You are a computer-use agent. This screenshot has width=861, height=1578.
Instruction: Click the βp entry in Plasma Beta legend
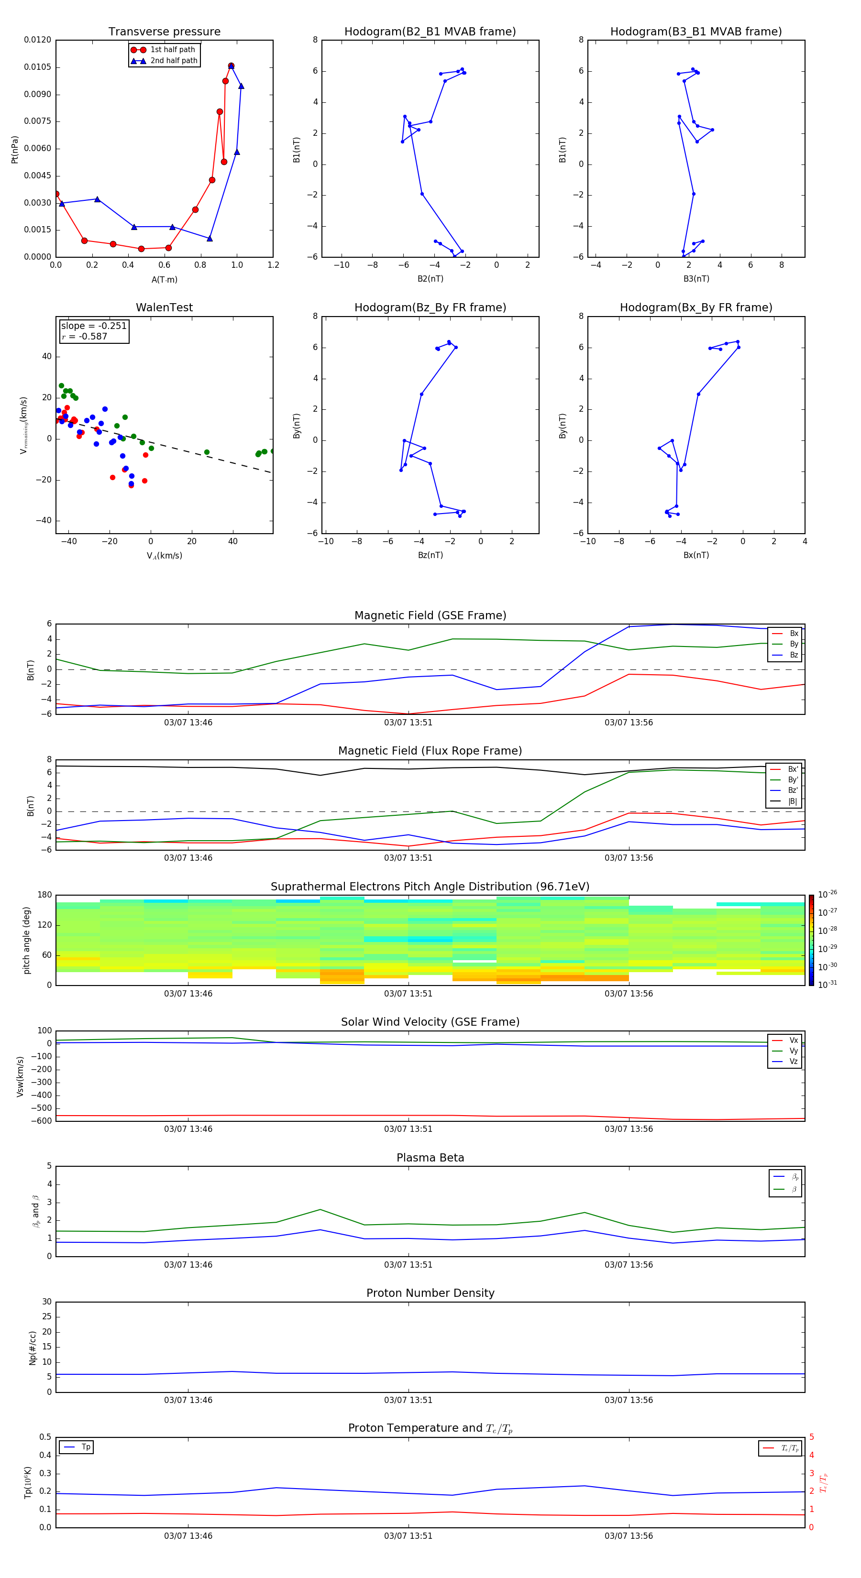click(785, 1176)
